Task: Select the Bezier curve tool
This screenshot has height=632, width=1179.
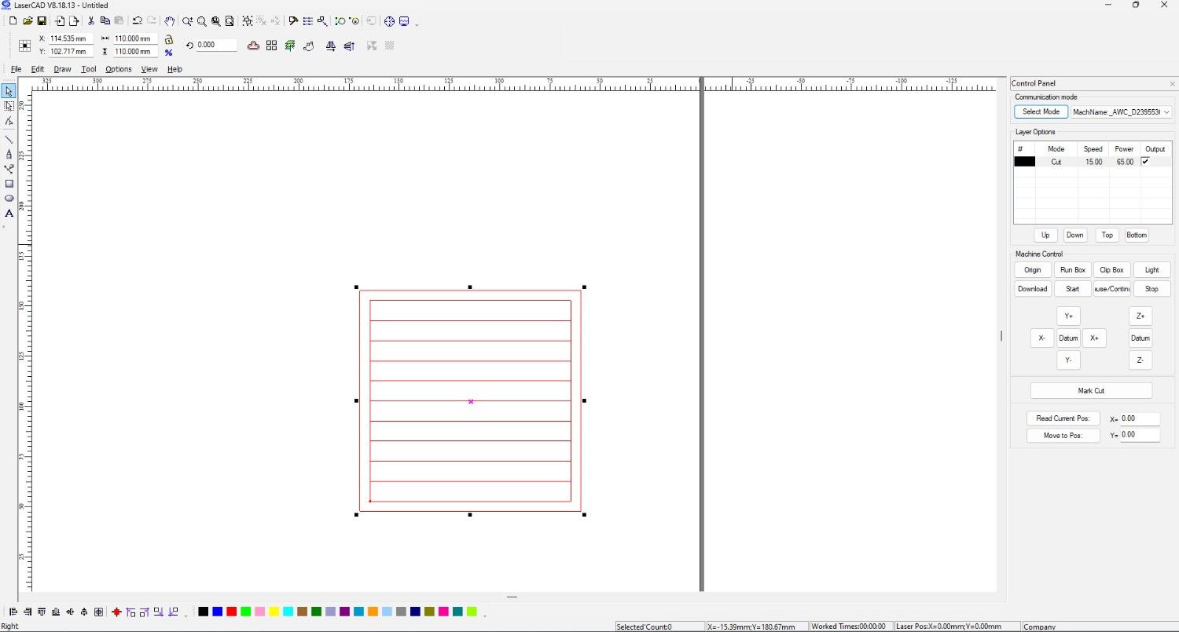Action: pos(9,169)
